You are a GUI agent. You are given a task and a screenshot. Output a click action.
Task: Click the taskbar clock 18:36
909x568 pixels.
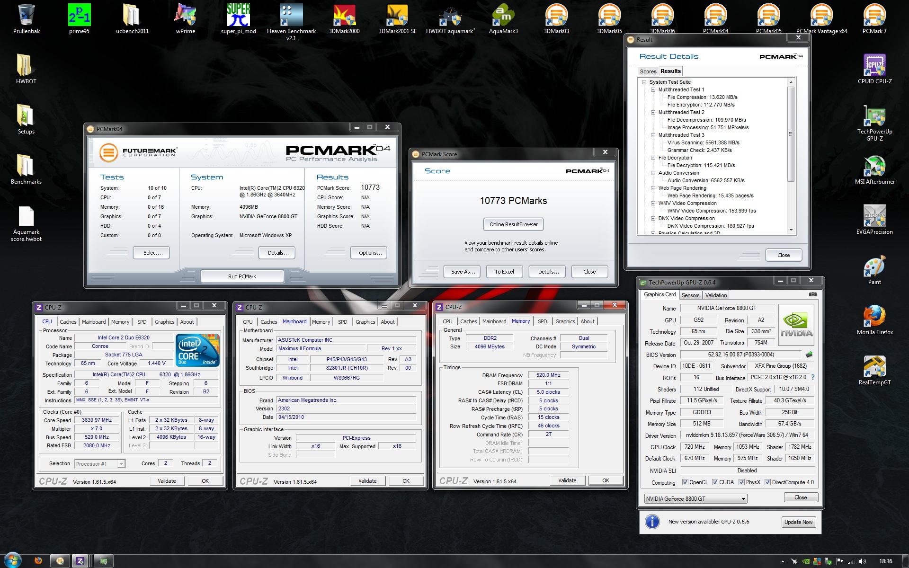(885, 561)
